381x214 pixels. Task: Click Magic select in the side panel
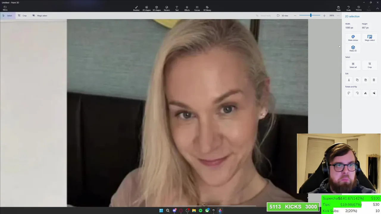(370, 38)
